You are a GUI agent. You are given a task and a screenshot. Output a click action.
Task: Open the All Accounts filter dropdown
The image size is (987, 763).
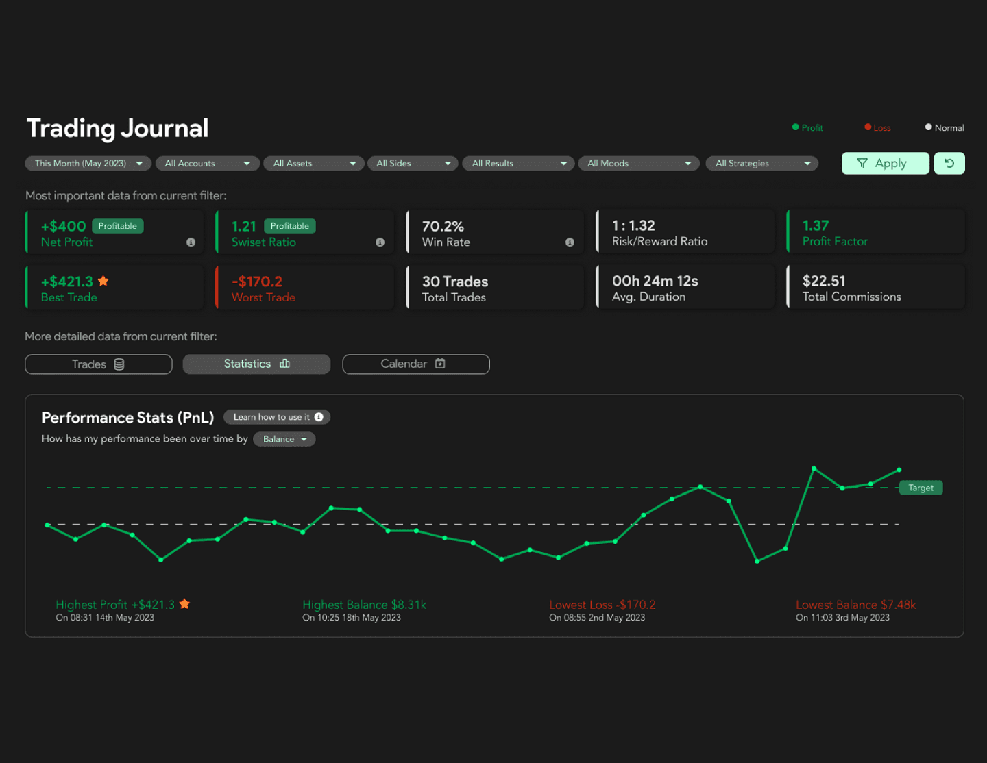[208, 163]
